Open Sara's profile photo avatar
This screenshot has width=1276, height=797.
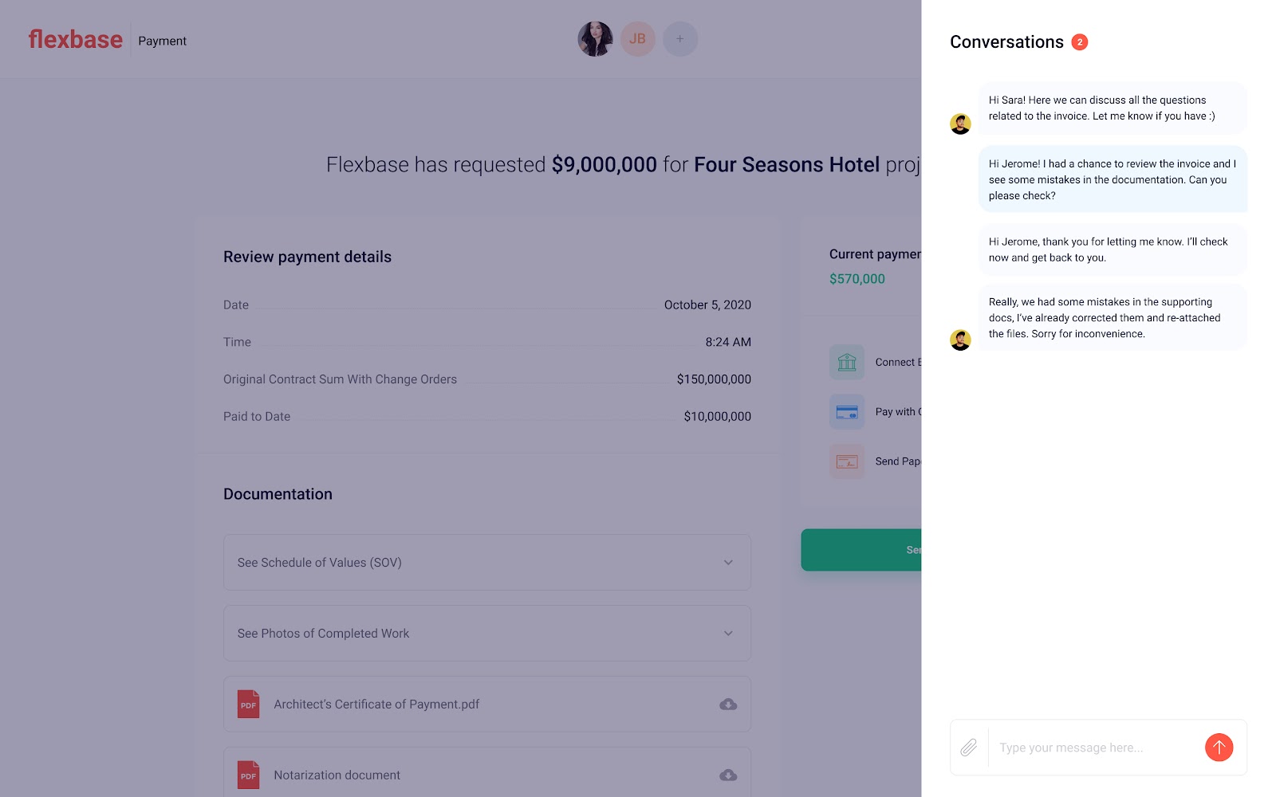[595, 39]
